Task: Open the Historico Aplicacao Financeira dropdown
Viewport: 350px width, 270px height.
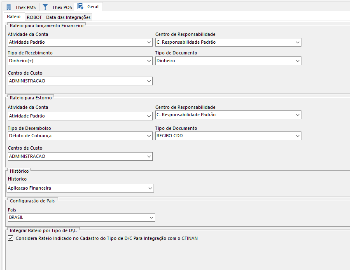Action: coord(150,188)
